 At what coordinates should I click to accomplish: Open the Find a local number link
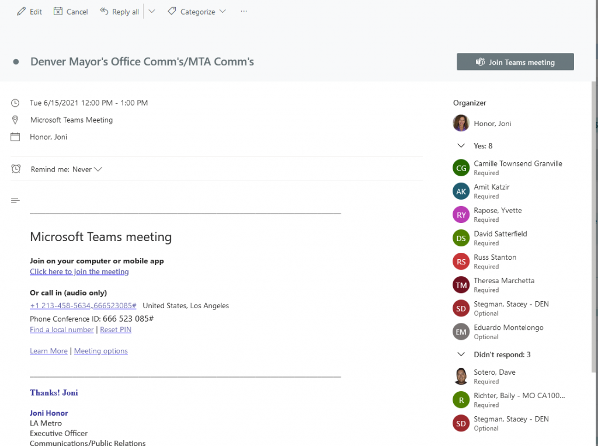(62, 330)
